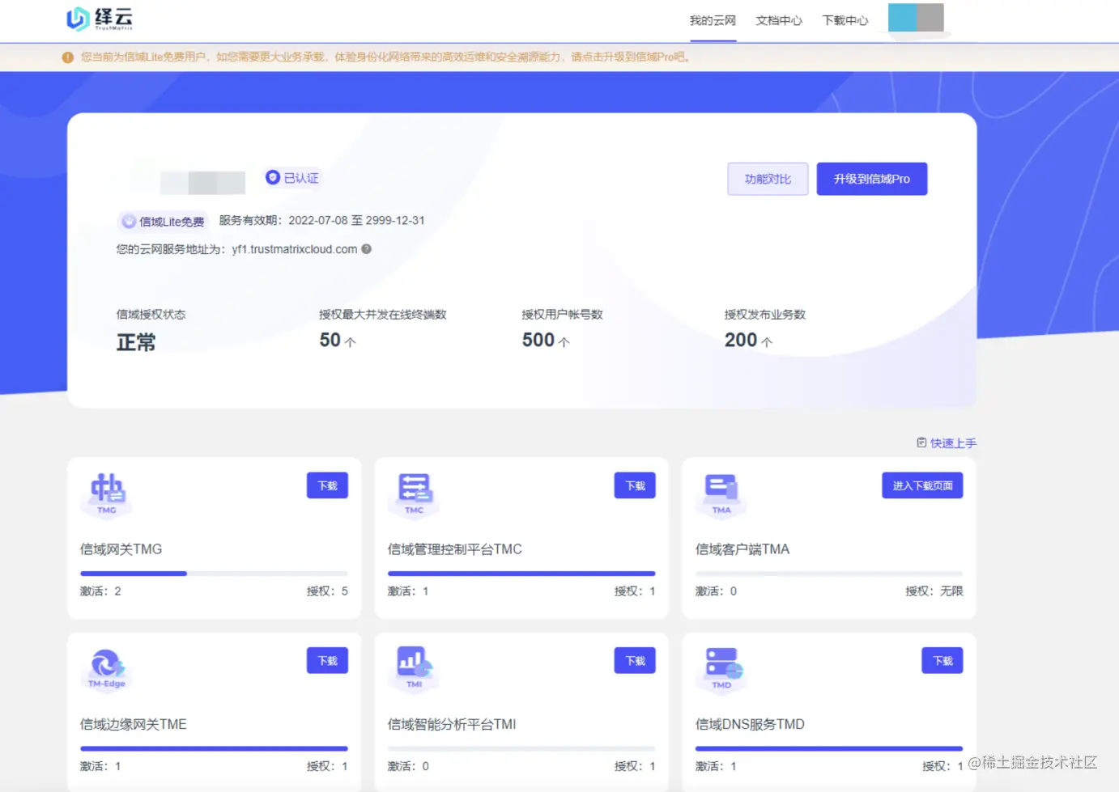The width and height of the screenshot is (1119, 792).
Task: Click the orange warning icon in banner
Action: (68, 57)
